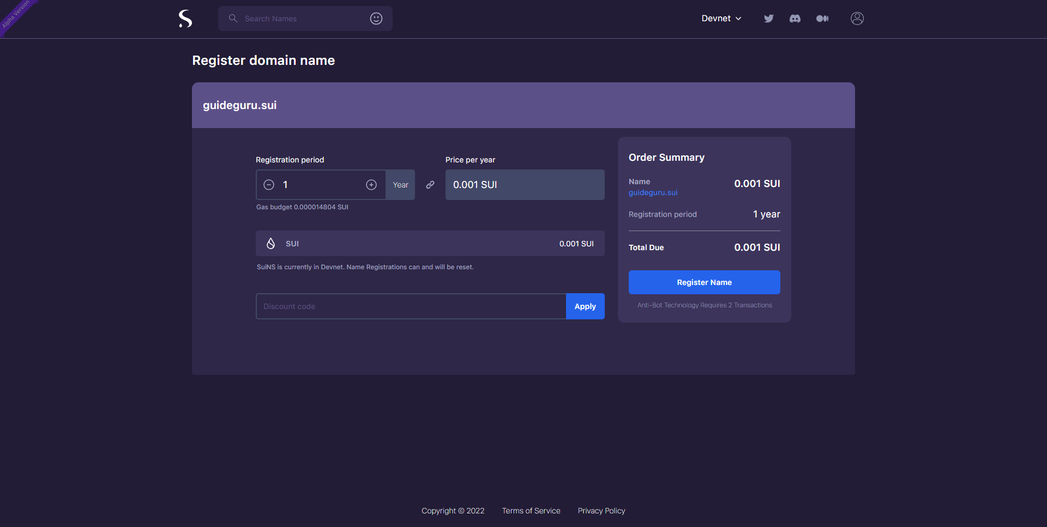Decrease registration period with minus icon
The image size is (1047, 527).
[x=269, y=185]
